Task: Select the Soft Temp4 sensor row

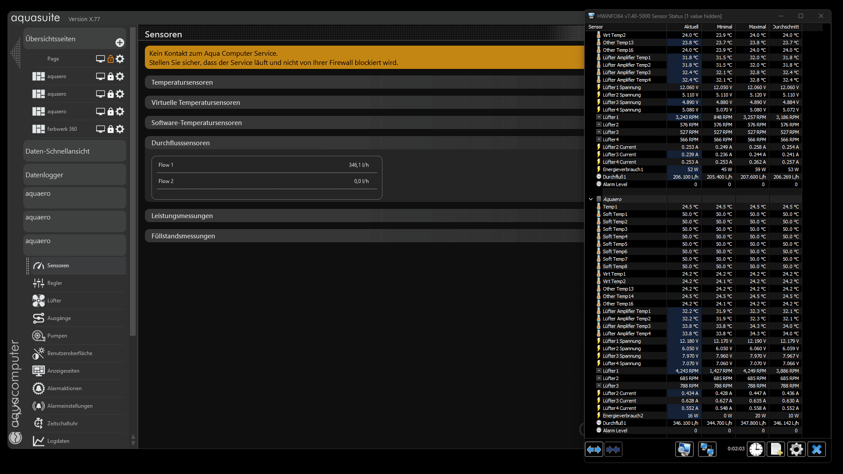Action: pyautogui.click(x=698, y=237)
